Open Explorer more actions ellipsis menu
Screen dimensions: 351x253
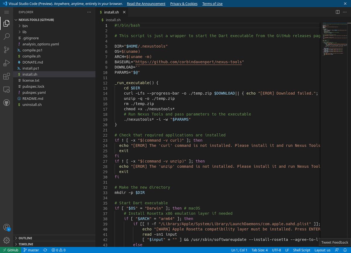[89, 12]
